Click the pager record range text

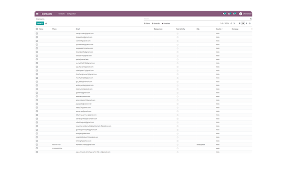pyautogui.click(x=224, y=23)
